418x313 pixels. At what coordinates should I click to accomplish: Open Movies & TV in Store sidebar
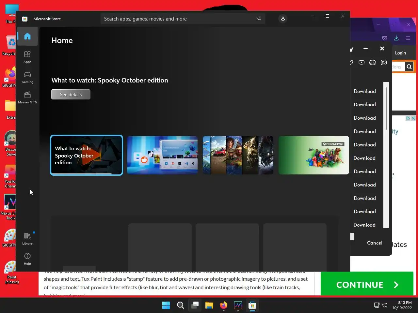click(27, 97)
